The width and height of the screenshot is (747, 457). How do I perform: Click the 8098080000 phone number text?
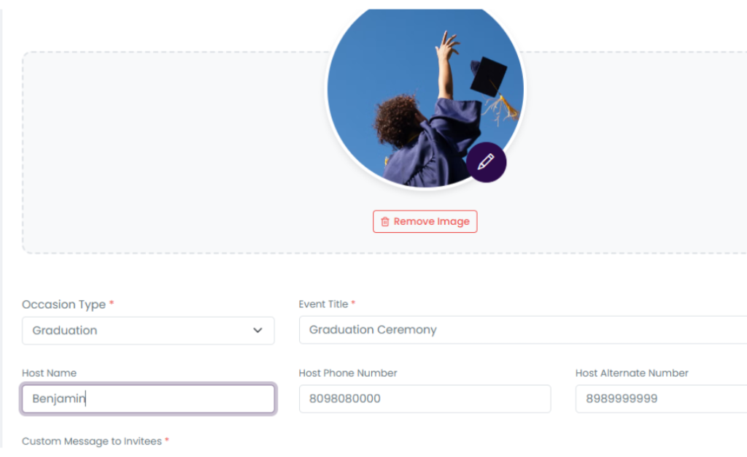pyautogui.click(x=344, y=399)
